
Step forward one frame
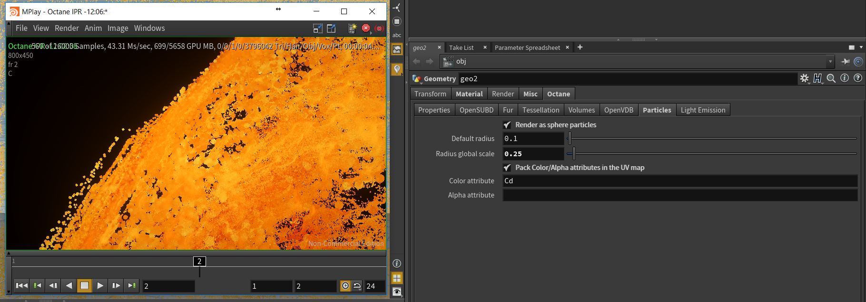[116, 285]
